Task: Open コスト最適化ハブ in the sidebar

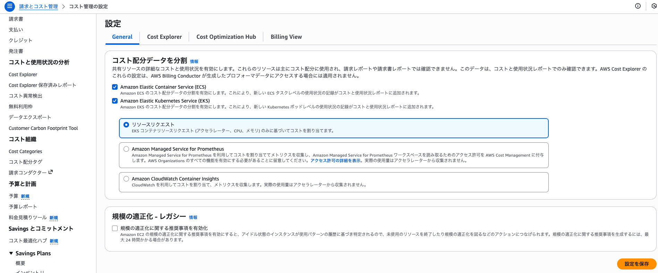Action: [28, 241]
